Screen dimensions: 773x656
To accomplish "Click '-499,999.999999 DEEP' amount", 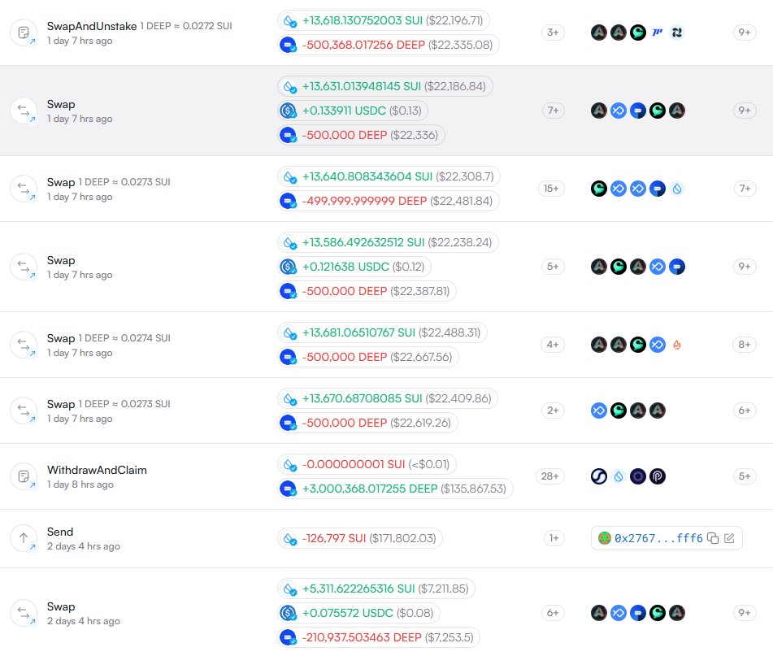I will (364, 201).
